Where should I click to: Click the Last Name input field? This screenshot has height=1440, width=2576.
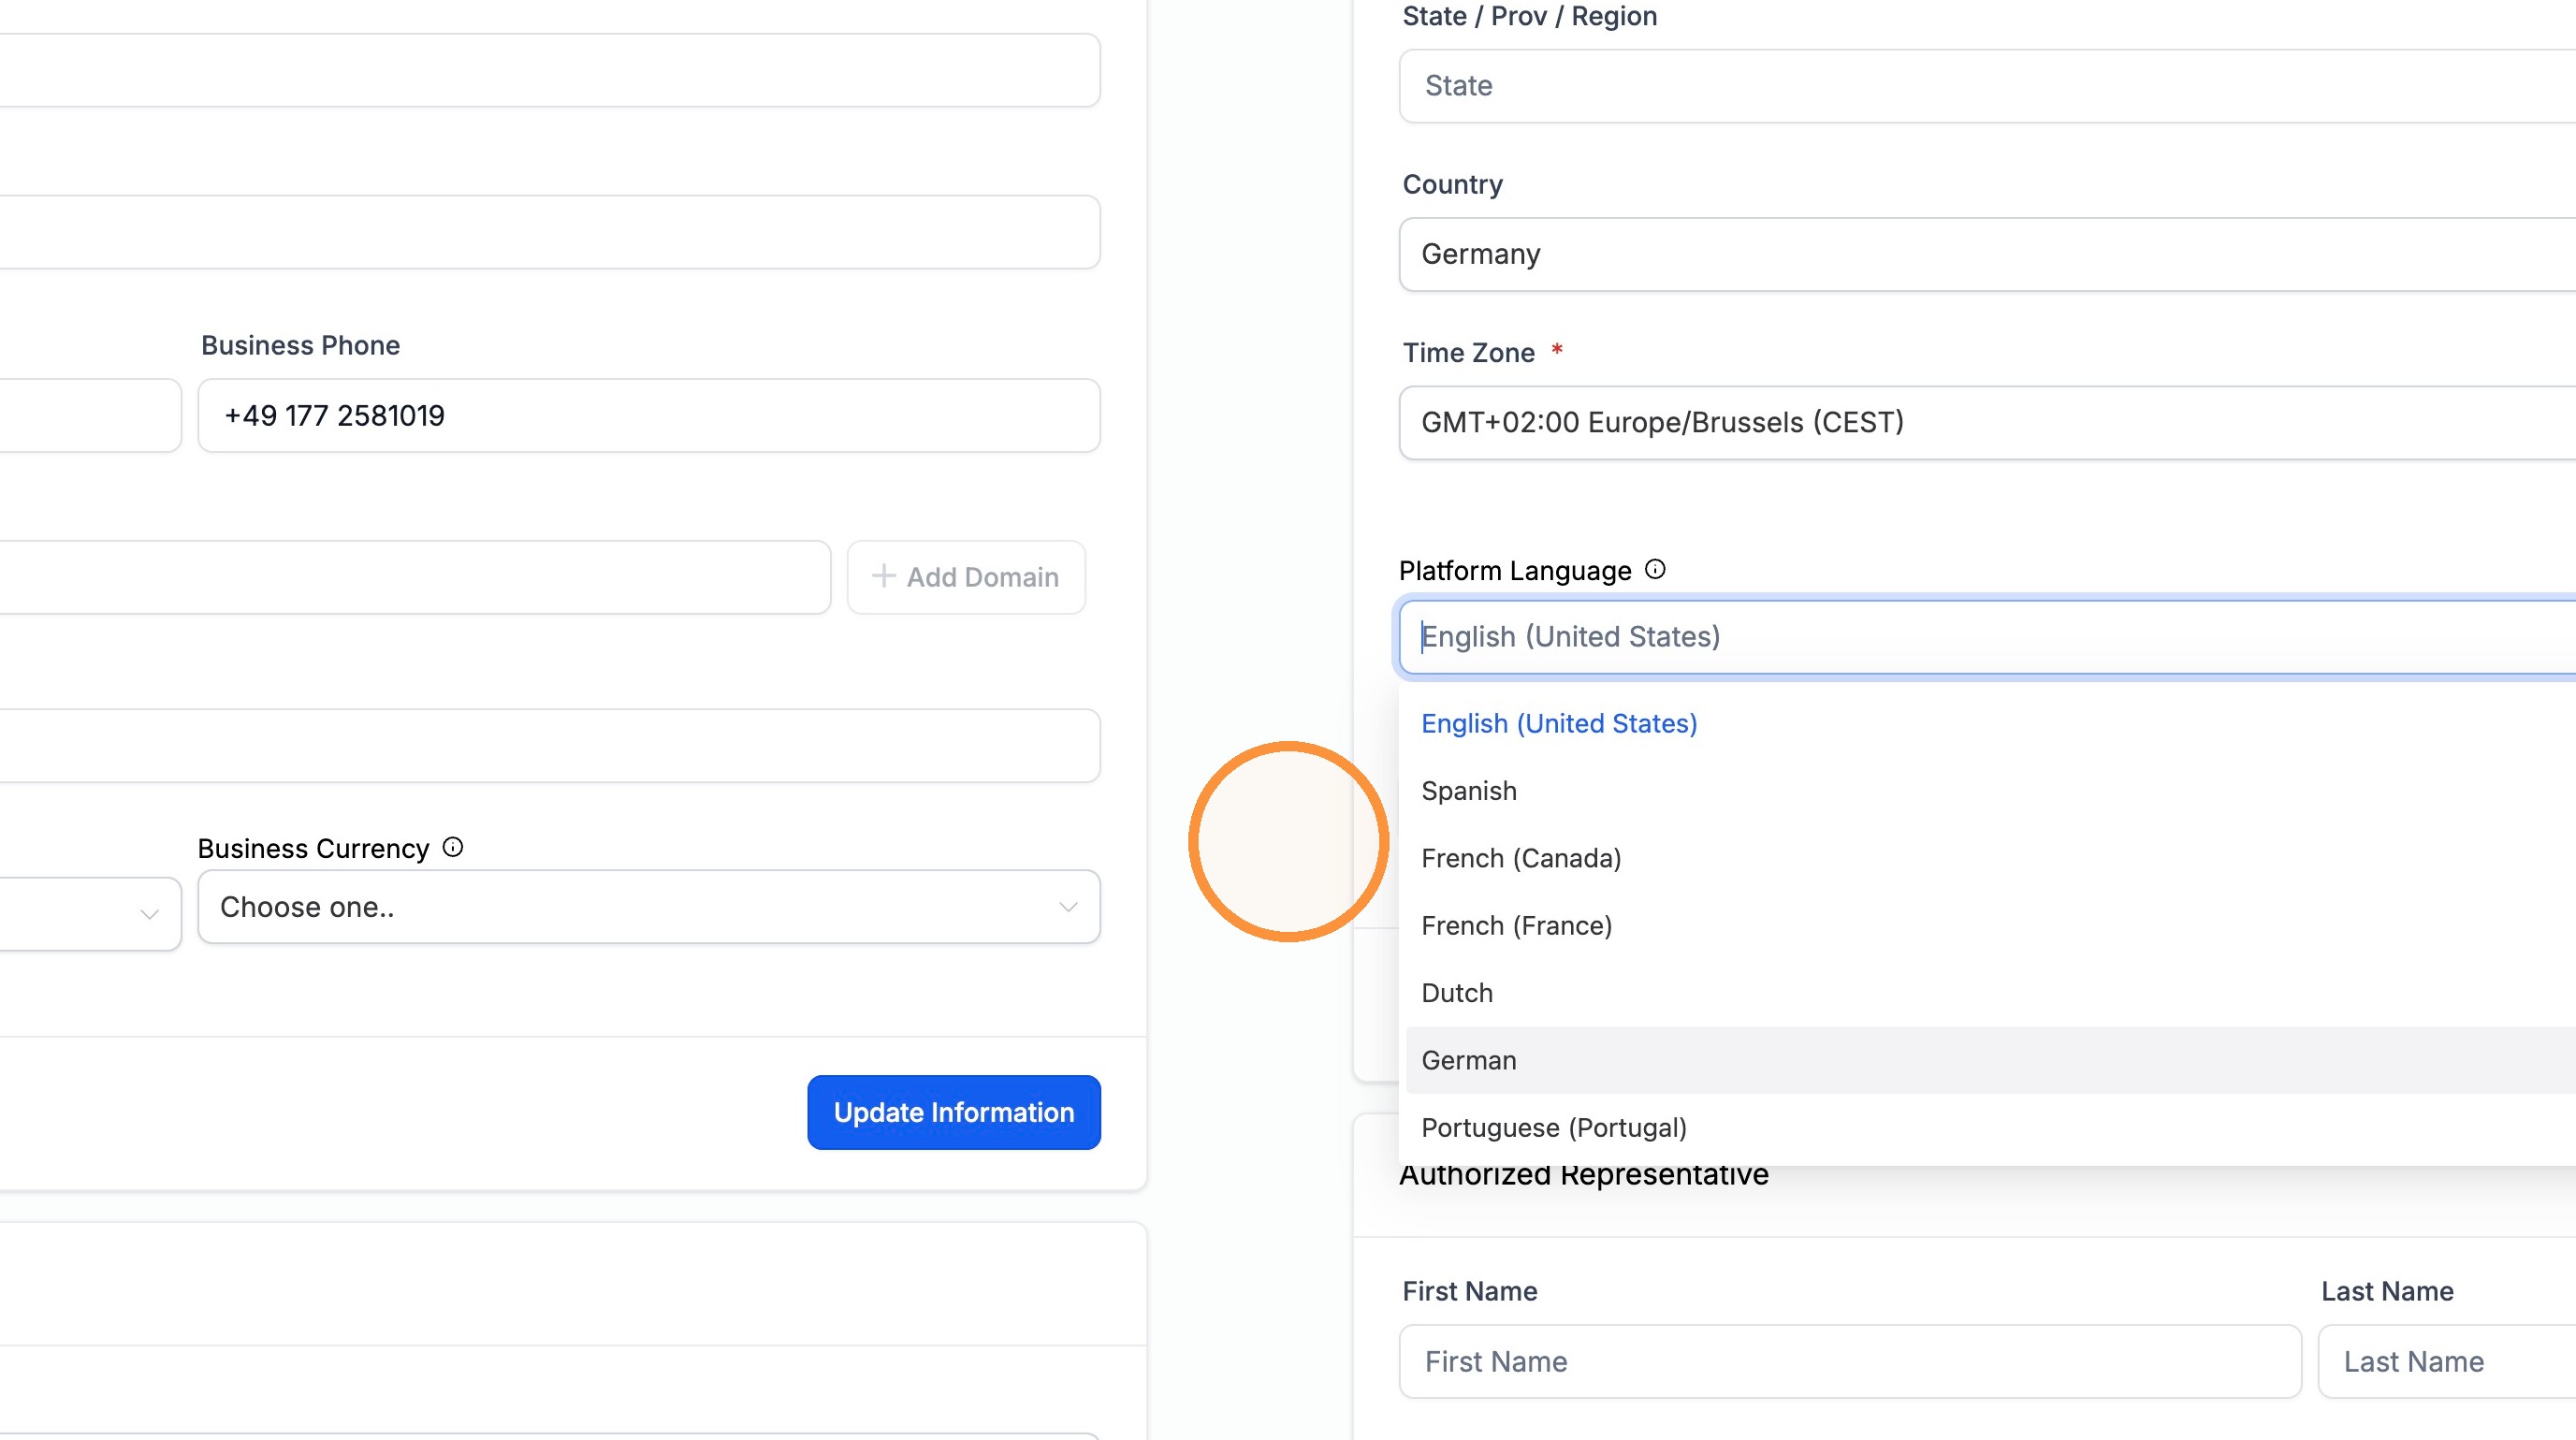point(2447,1361)
